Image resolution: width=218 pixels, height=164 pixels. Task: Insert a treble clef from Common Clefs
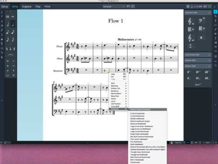coord(191,21)
